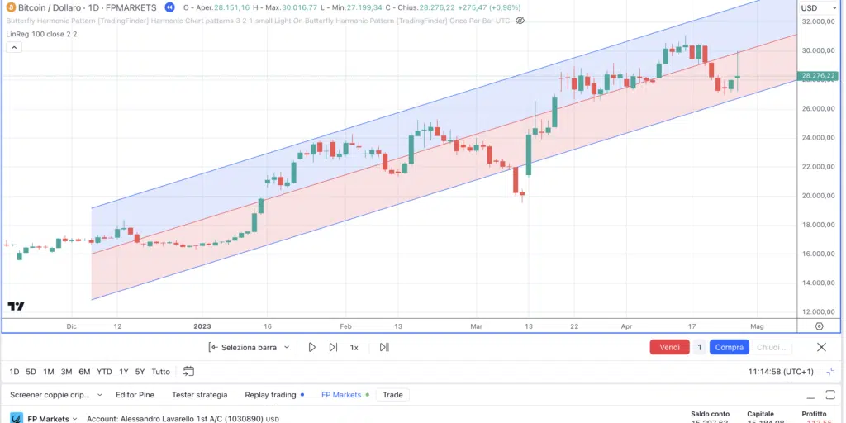Click the FP Markets broker logo icon

click(x=17, y=418)
